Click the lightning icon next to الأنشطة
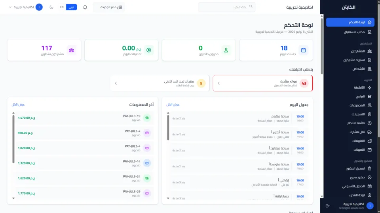Image resolution: width=380 pixels, height=213 pixels. click(x=370, y=88)
